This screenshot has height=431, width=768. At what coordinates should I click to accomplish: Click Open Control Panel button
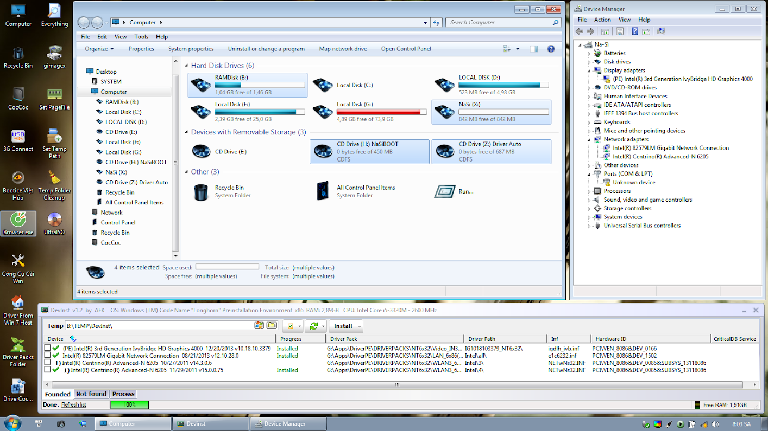(x=406, y=49)
